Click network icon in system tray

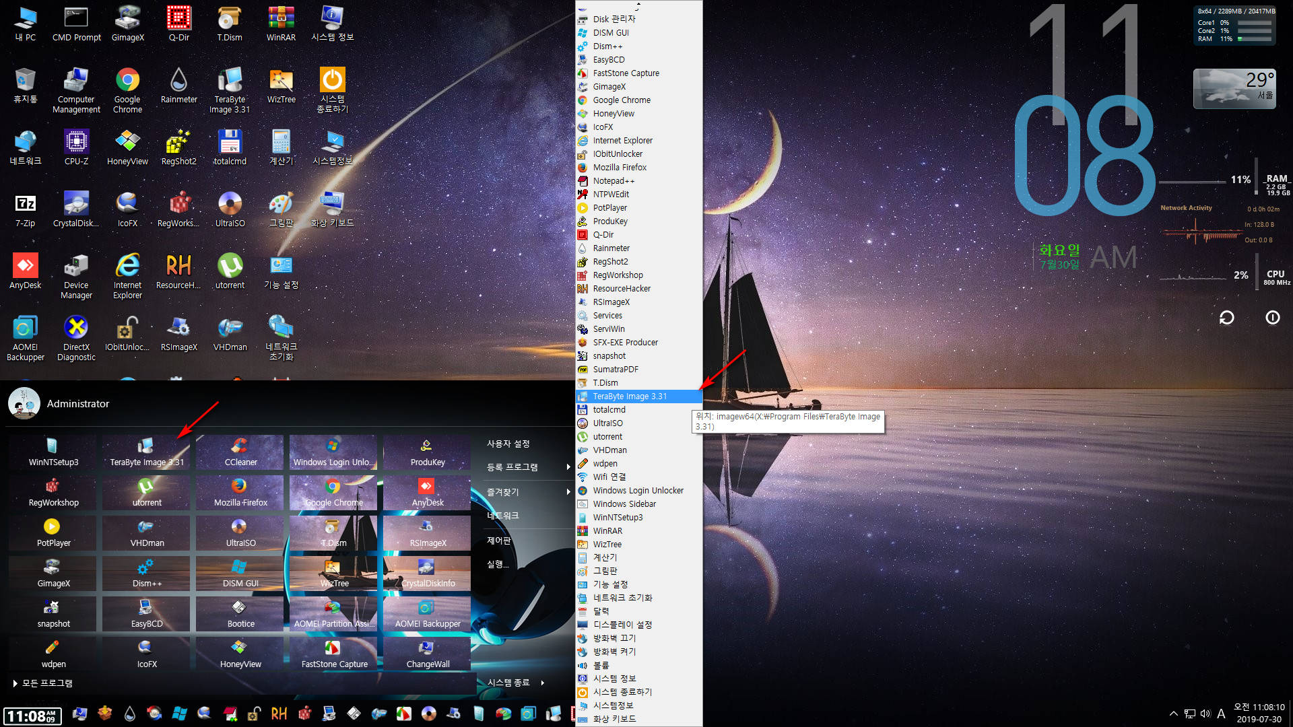[x=1190, y=714]
